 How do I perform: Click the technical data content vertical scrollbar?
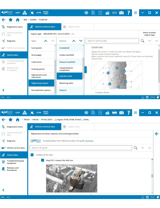[159, 66]
